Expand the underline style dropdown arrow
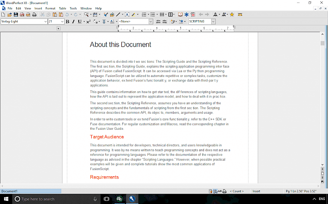The height and width of the screenshot is (204, 328). point(84,21)
